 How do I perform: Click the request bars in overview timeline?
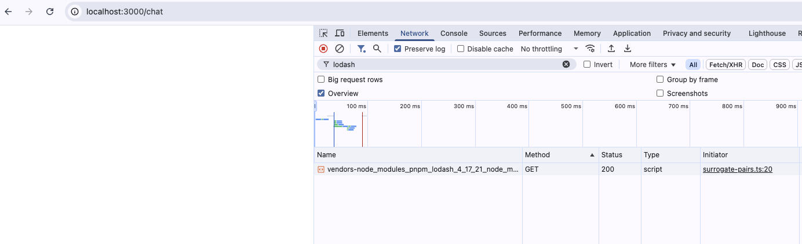[x=341, y=124]
